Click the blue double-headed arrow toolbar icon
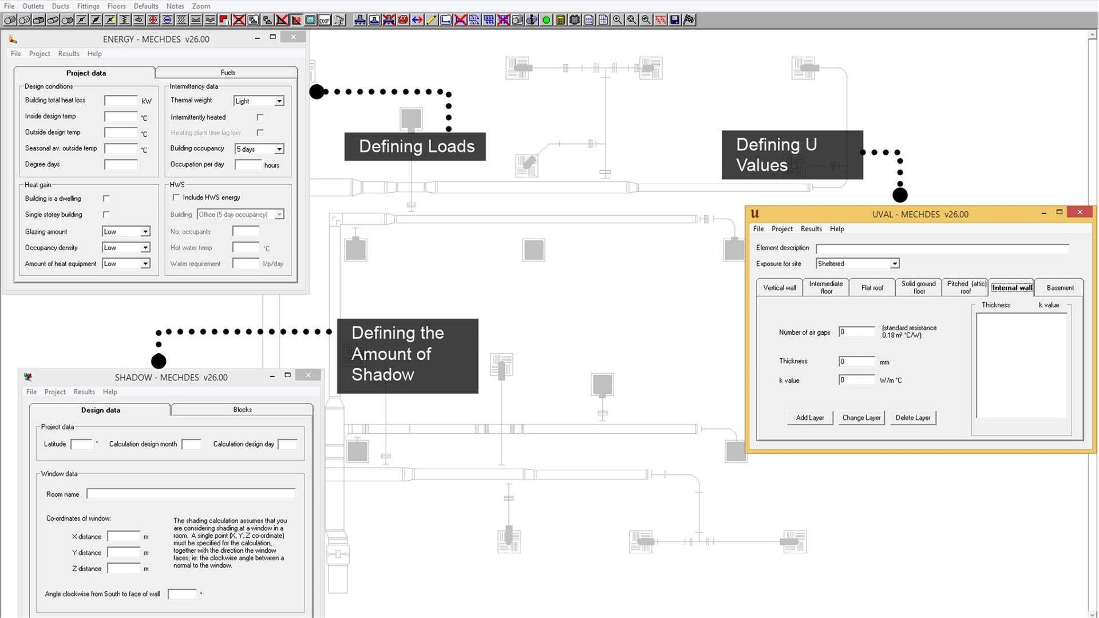This screenshot has height=618, width=1099. (x=417, y=20)
